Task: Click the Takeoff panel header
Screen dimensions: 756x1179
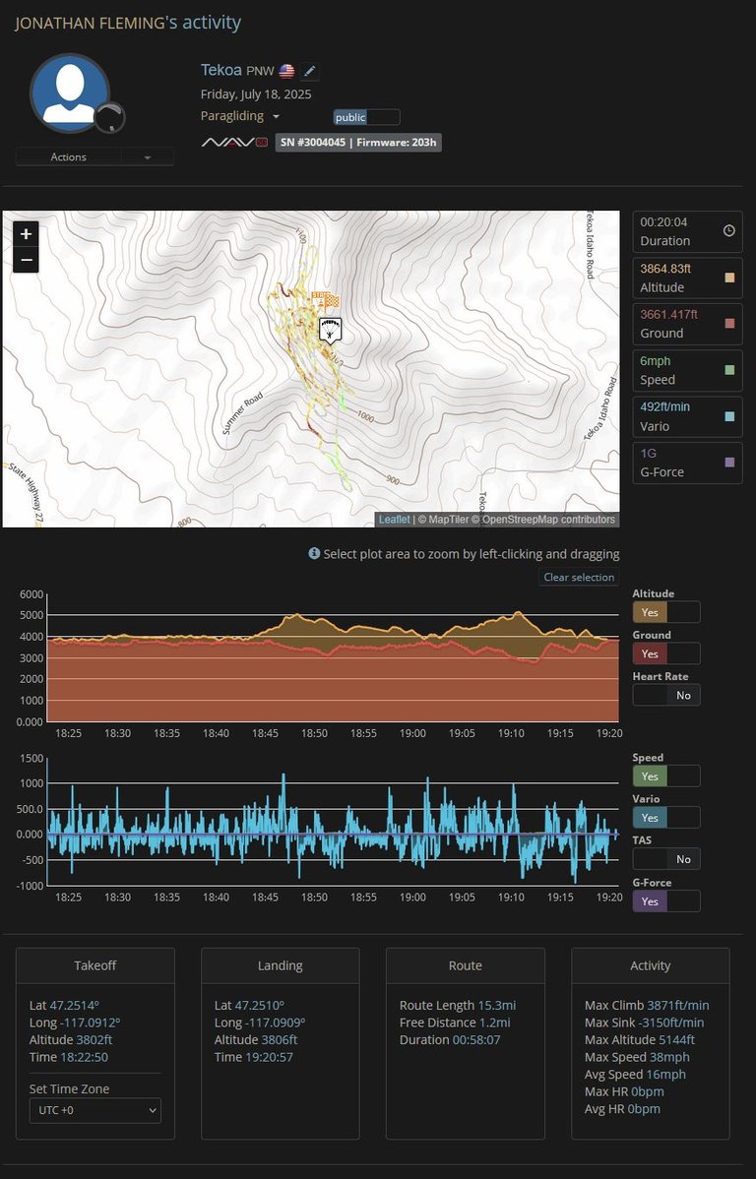Action: pyautogui.click(x=94, y=965)
